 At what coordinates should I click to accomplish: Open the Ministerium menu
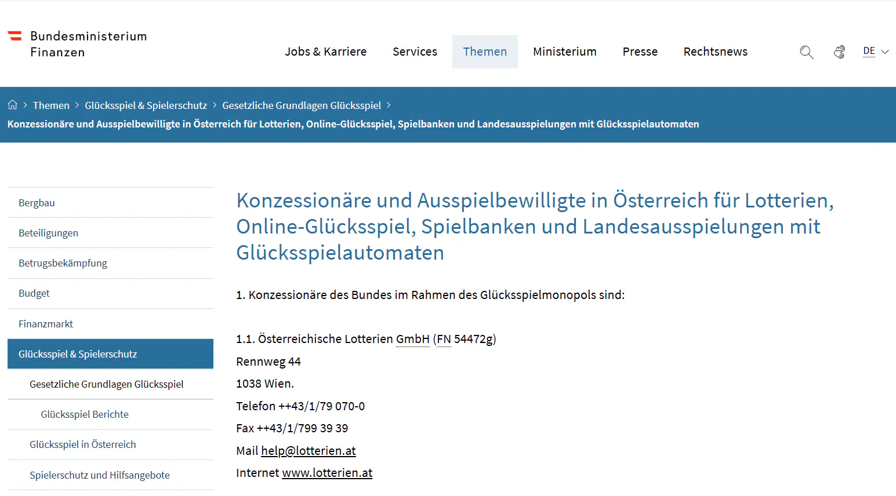pos(565,52)
